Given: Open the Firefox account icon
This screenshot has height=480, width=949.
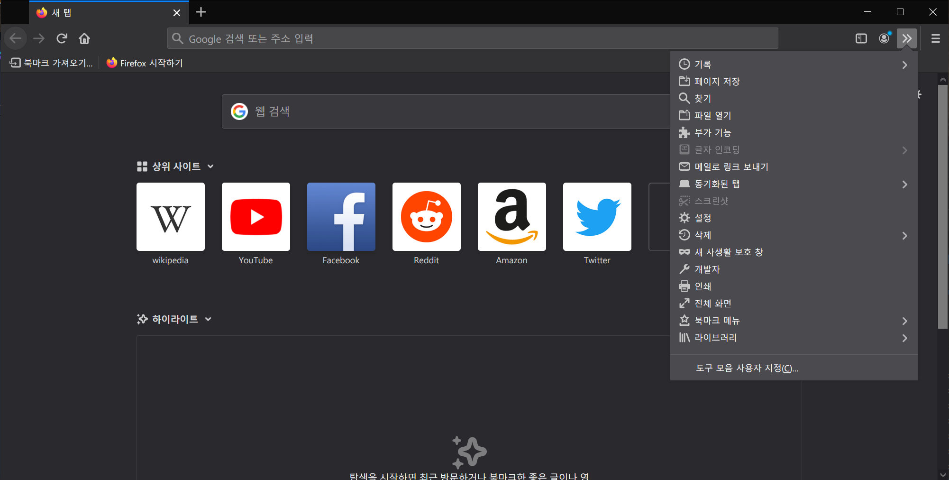Looking at the screenshot, I should tap(884, 38).
